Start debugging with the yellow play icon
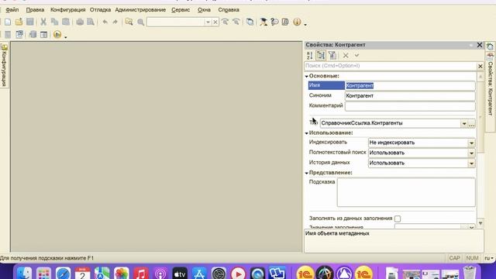This screenshot has height=279, width=496. [57, 34]
